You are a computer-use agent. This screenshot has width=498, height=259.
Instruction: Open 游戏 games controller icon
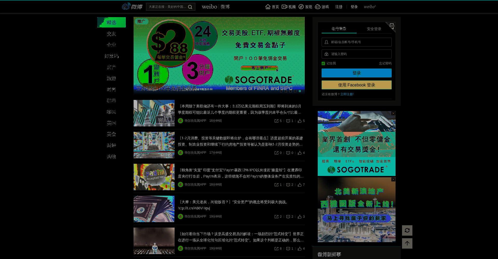pyautogui.click(x=318, y=7)
